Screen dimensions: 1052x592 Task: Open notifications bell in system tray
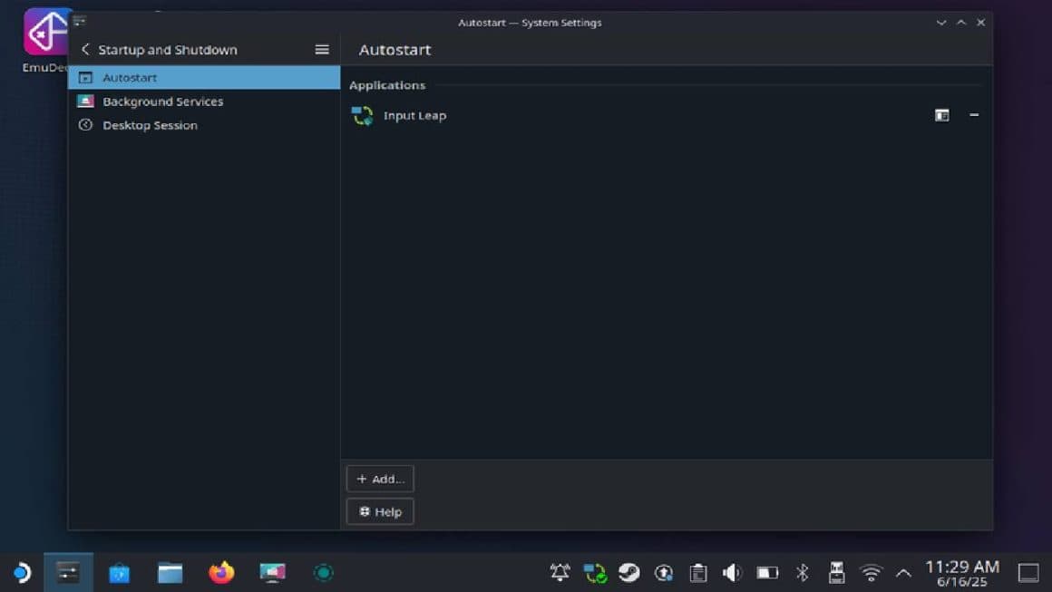point(560,573)
